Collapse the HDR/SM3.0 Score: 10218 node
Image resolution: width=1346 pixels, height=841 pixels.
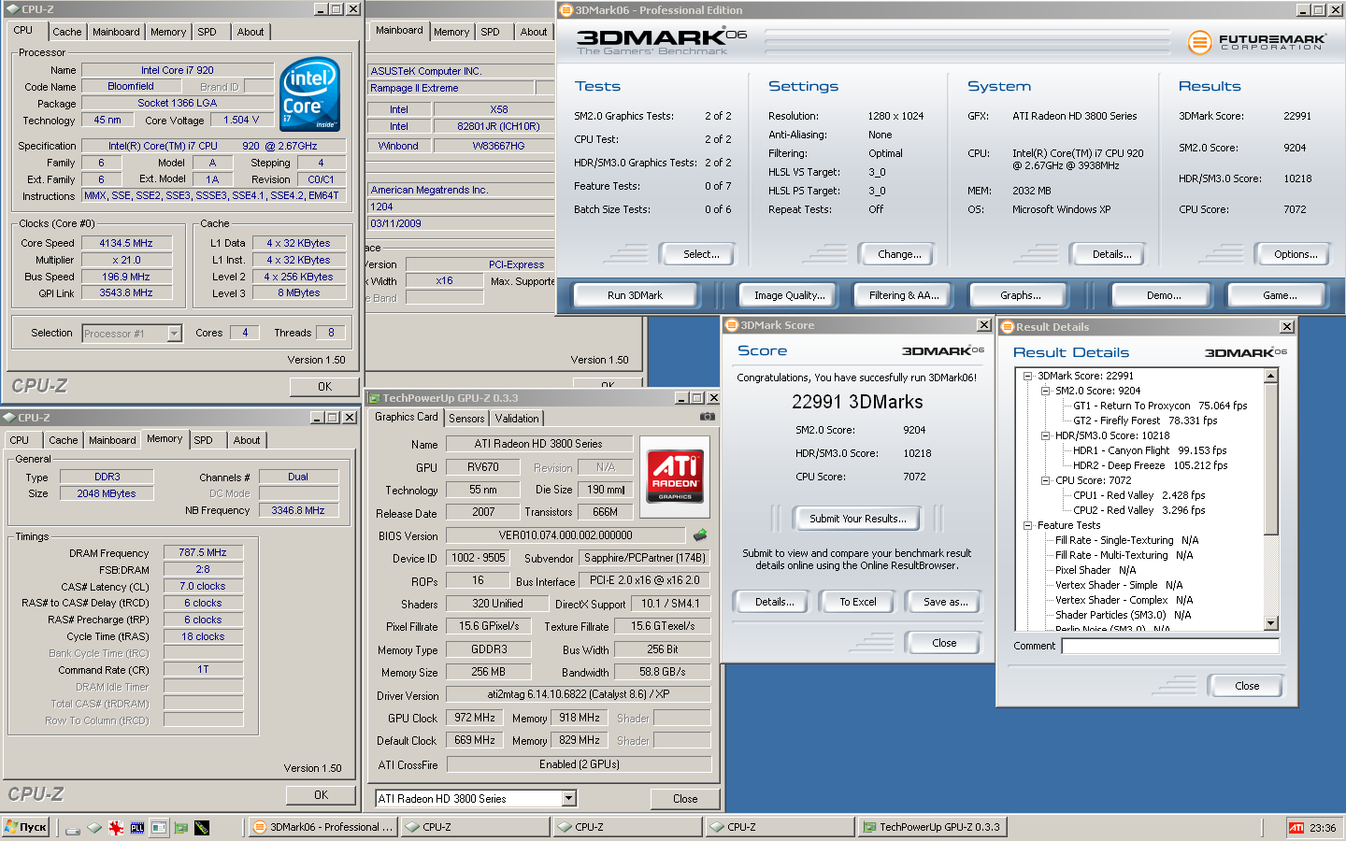1045,435
